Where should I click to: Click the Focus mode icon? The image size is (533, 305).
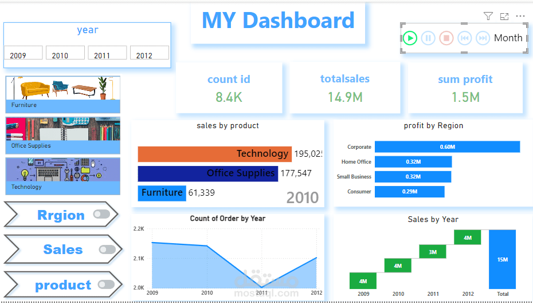(x=504, y=16)
